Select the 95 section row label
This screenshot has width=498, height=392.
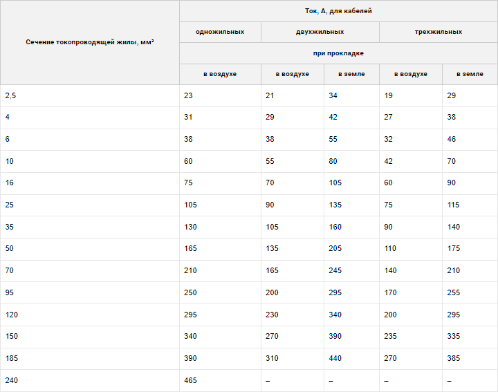coord(9,292)
